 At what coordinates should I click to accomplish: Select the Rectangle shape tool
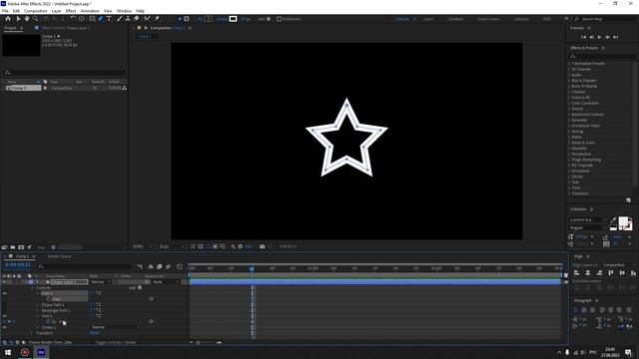(92, 19)
